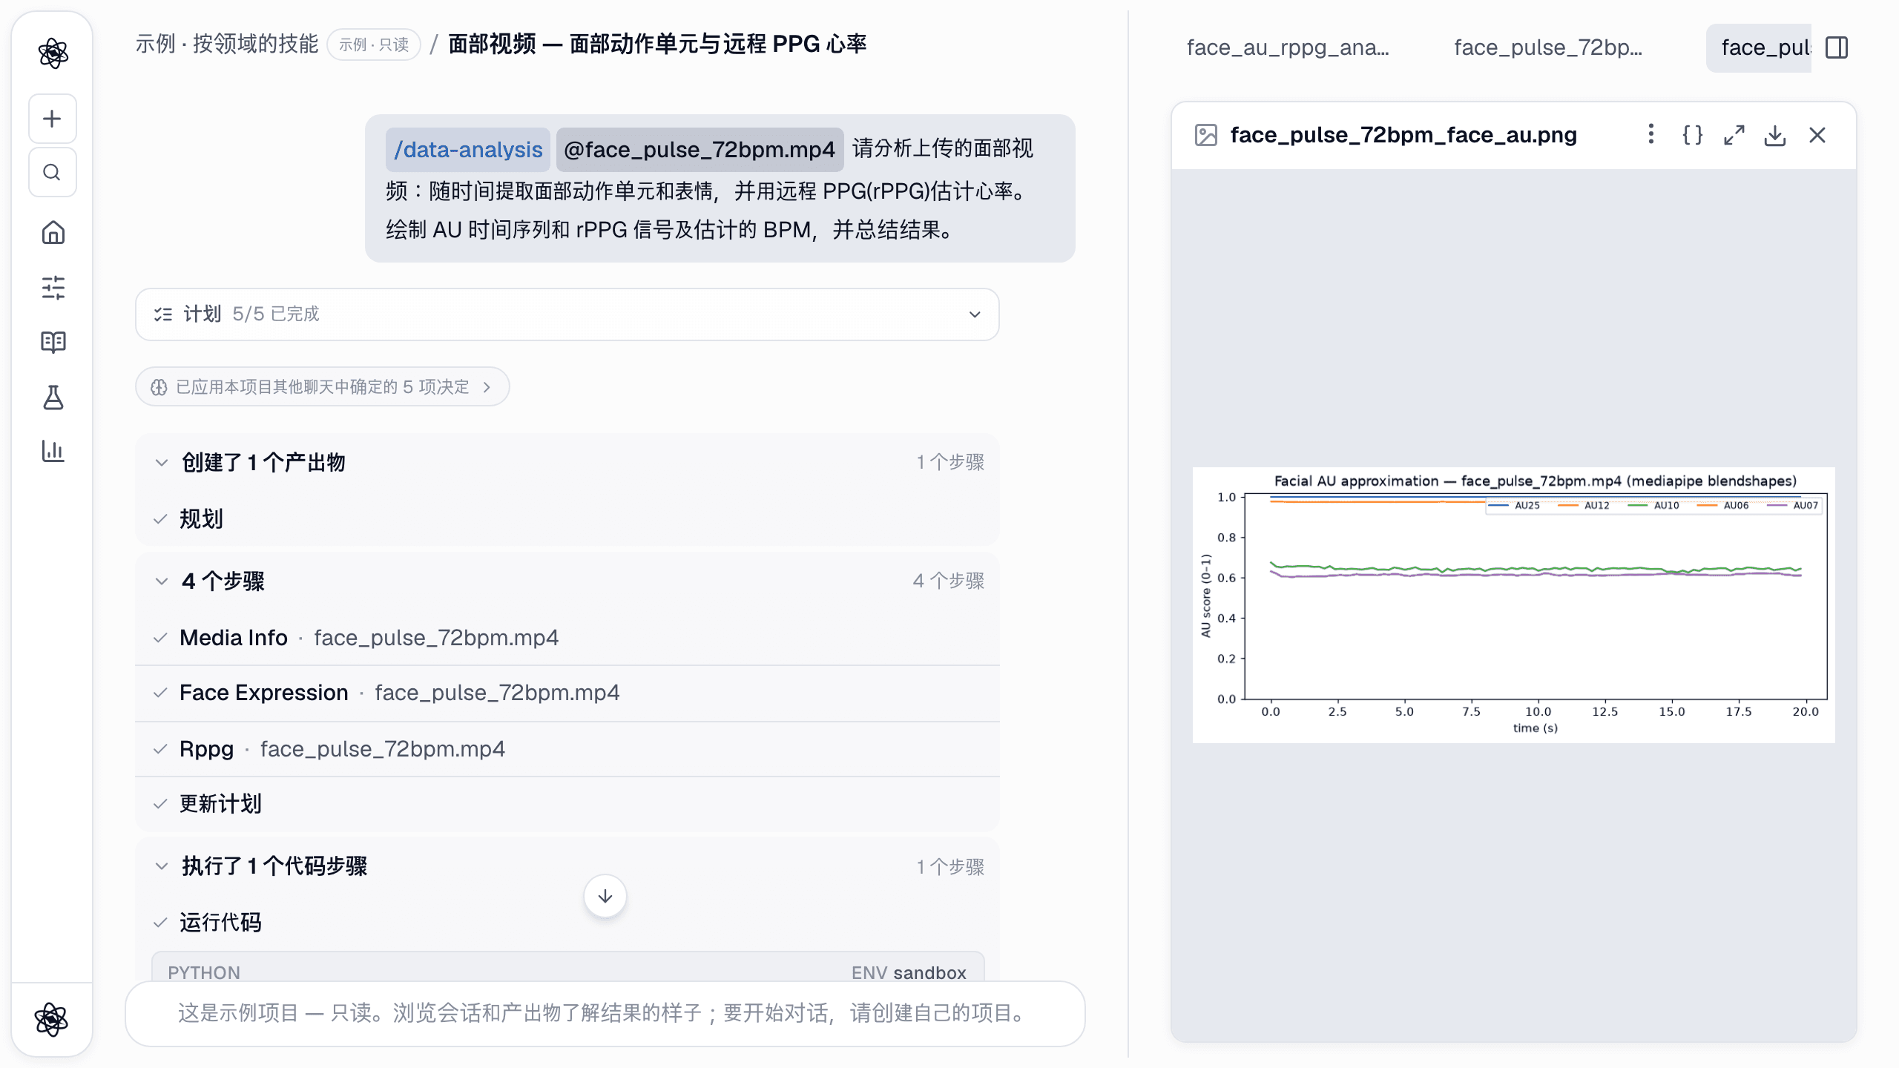Image resolution: width=1899 pixels, height=1068 pixels.
Task: Collapse the 创建了 1 个产出物 section
Action: pos(567,462)
